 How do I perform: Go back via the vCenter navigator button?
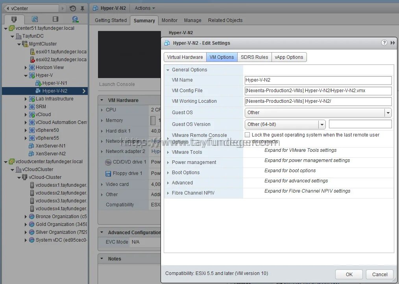31,8
